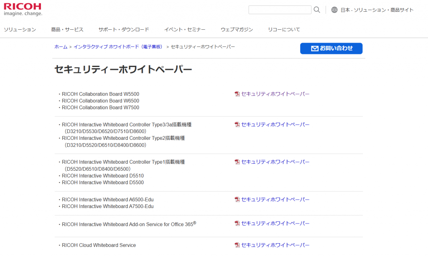Screen dimensions: 428x257
Task: Click PDF icon for Collaboration Board W5500 row
Action: [237, 94]
